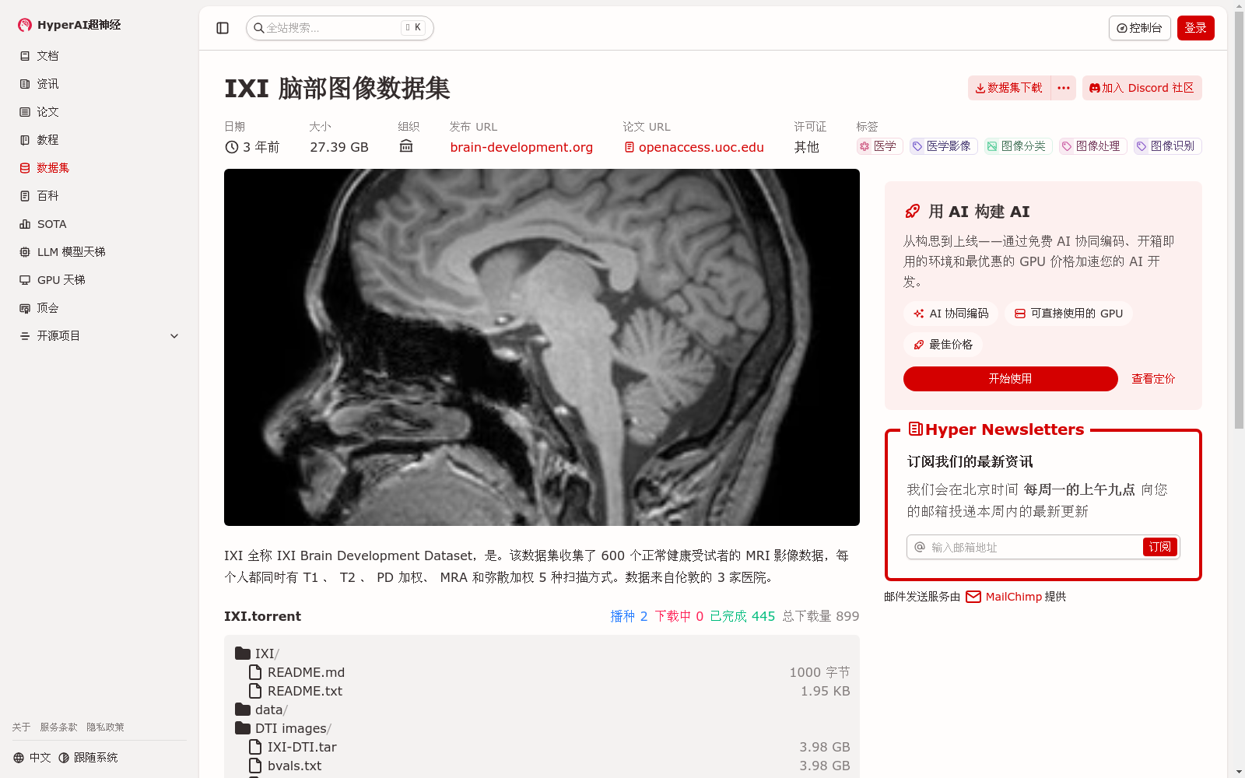Focus the 全站搜索 search field
1245x778 pixels.
tap(340, 28)
